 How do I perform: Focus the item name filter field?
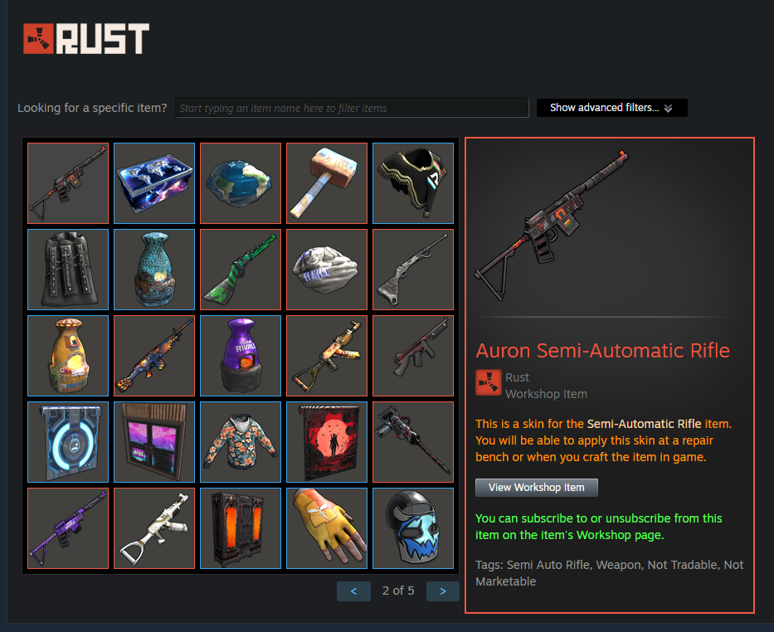352,108
